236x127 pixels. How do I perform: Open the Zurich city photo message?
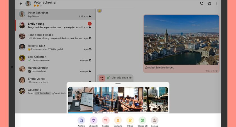[x=181, y=40]
